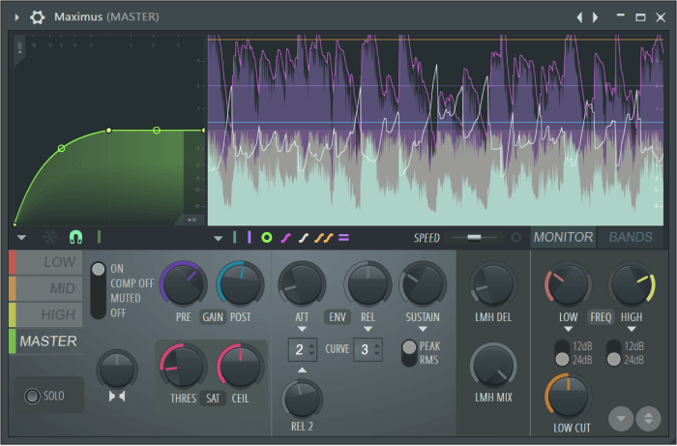Click the LMH DEL knob

[x=493, y=284]
